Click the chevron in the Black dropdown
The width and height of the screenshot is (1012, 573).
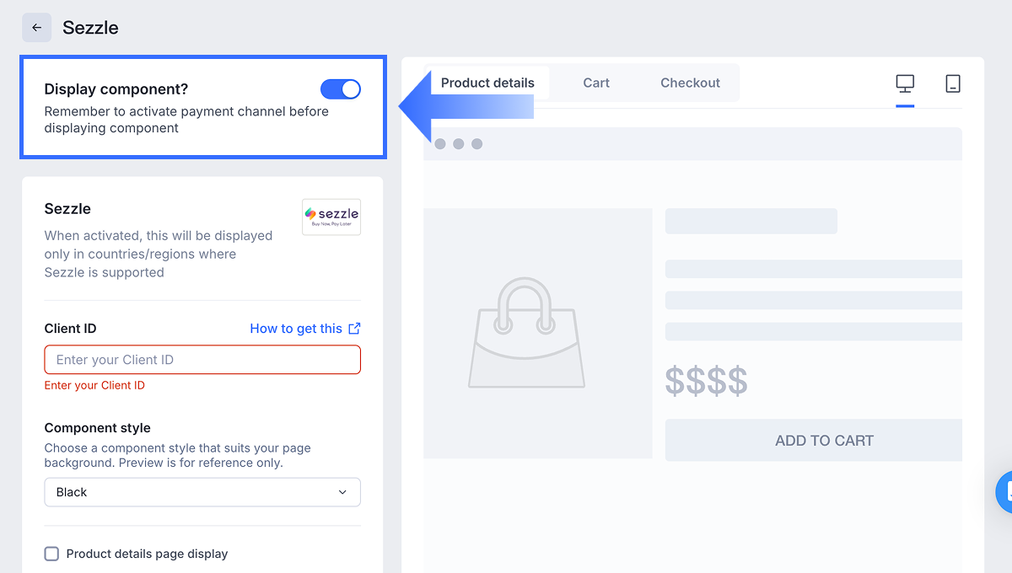[342, 492]
